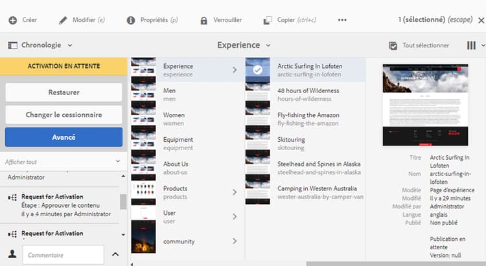This screenshot has height=266, width=486.
Task: Click the Verrouiller lock icon
Action: (x=203, y=21)
